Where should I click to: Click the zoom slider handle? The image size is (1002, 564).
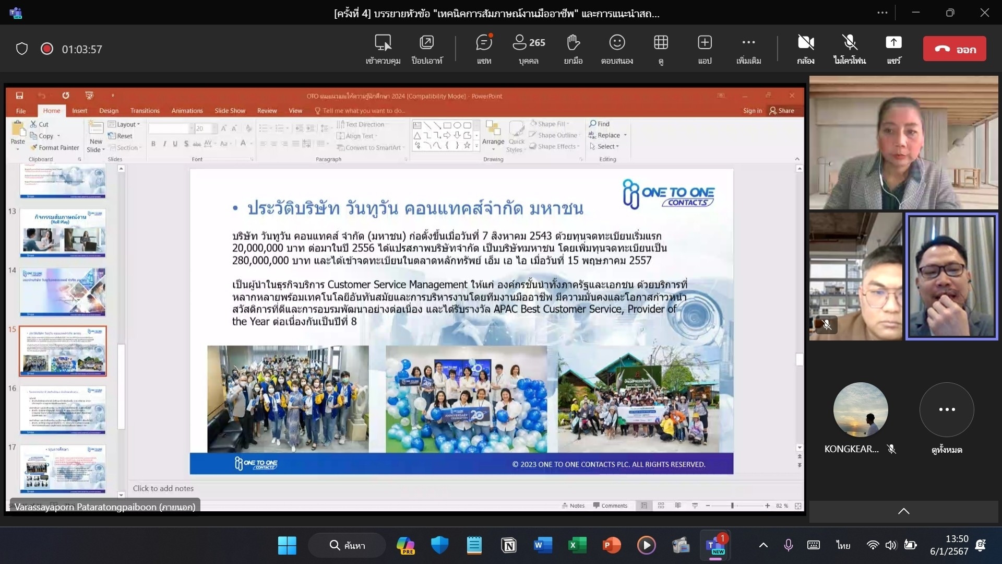pyautogui.click(x=732, y=506)
